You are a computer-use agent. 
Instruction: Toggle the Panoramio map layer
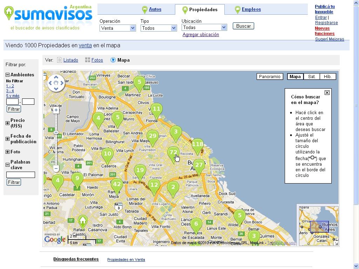pyautogui.click(x=270, y=77)
